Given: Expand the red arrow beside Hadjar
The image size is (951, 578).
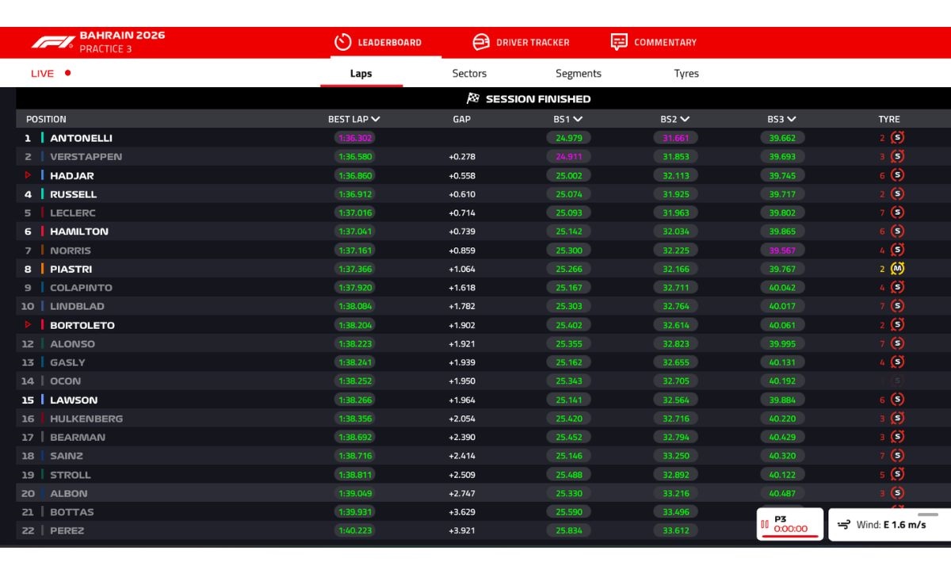Looking at the screenshot, I should 29,175.
